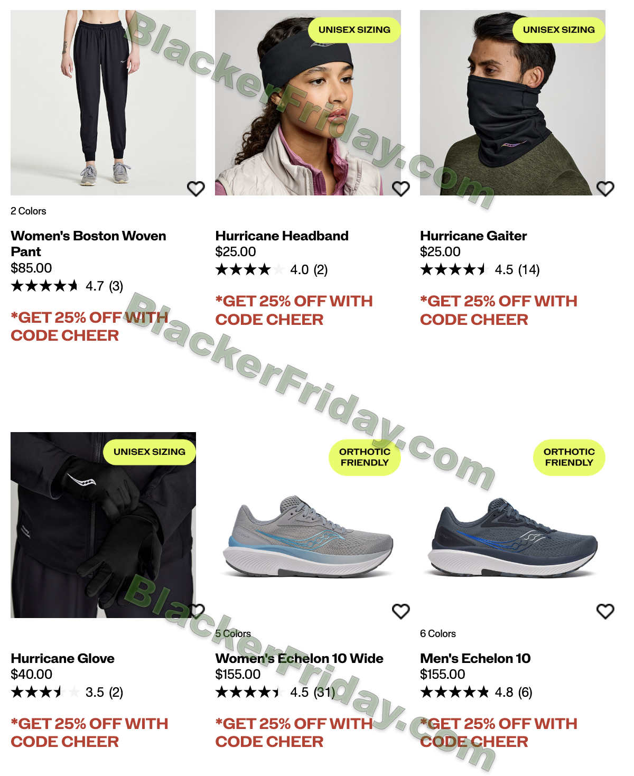Open Women's Boston Woven Pant title link
634x776 pixels.
88,244
